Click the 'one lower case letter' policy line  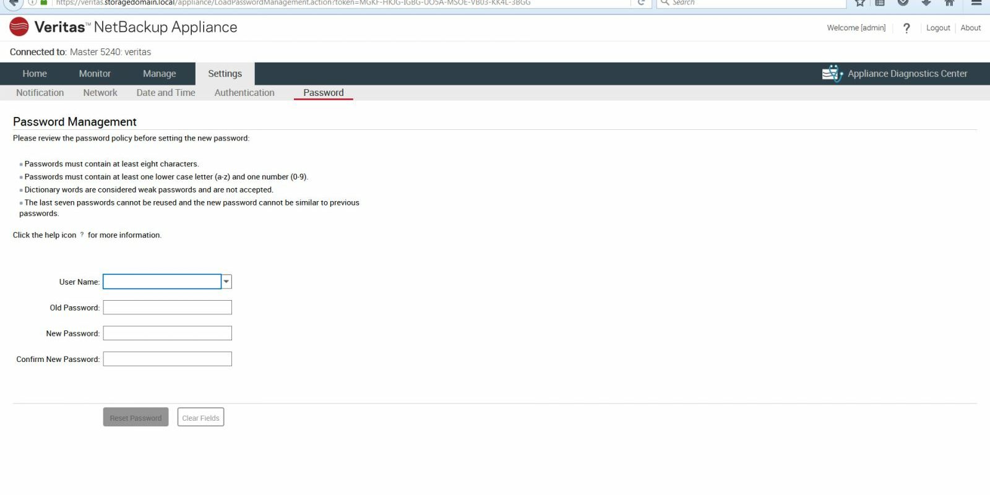pos(166,177)
